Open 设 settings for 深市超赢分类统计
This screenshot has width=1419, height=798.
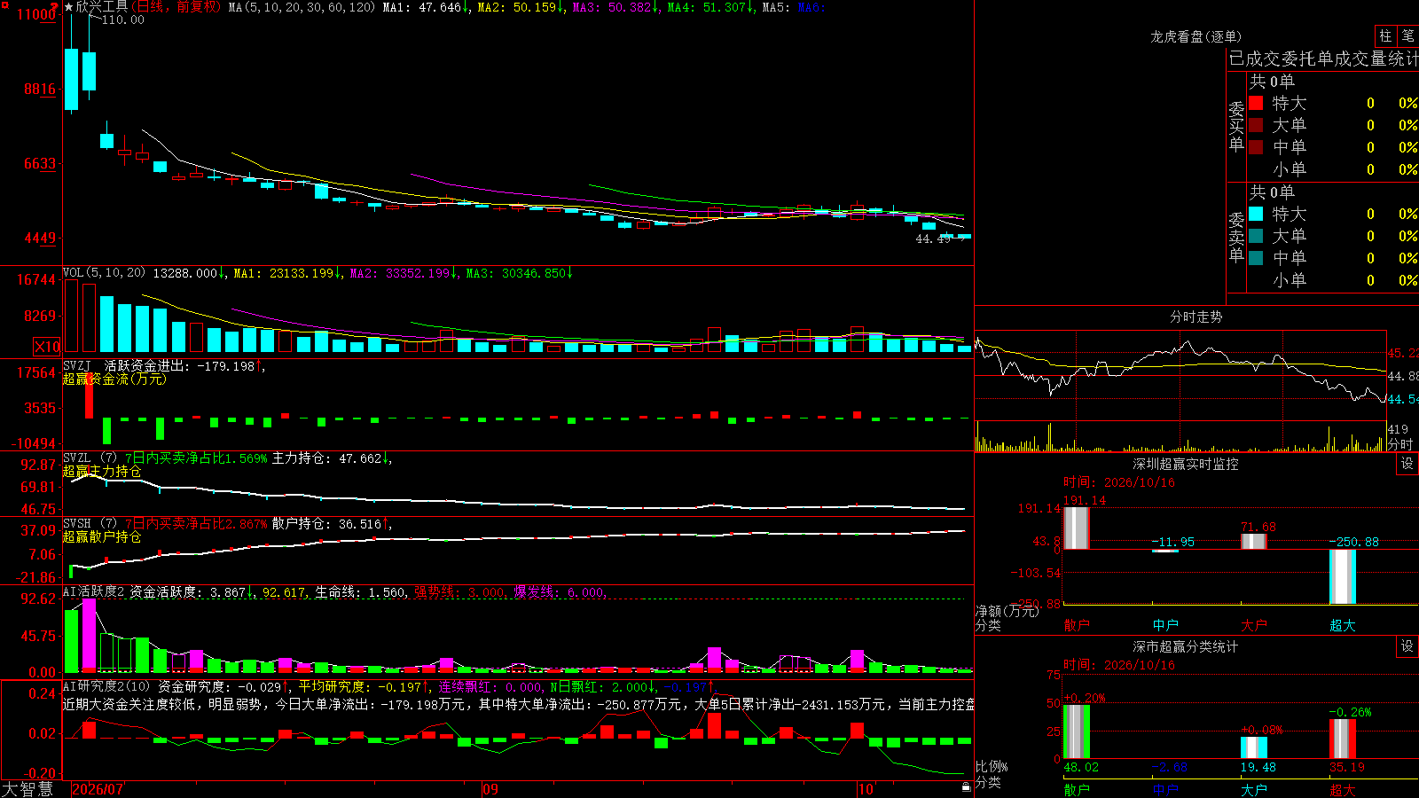[1407, 646]
